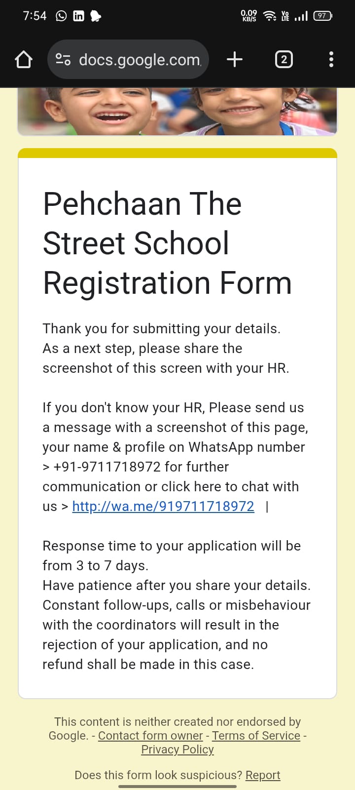
Task: Tap the clock time in status bar
Action: tap(35, 16)
